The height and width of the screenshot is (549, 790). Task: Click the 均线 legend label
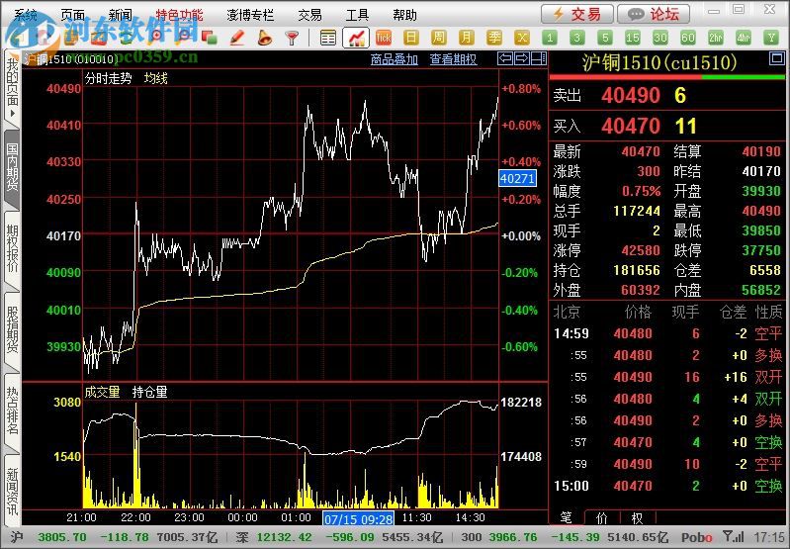coord(155,78)
